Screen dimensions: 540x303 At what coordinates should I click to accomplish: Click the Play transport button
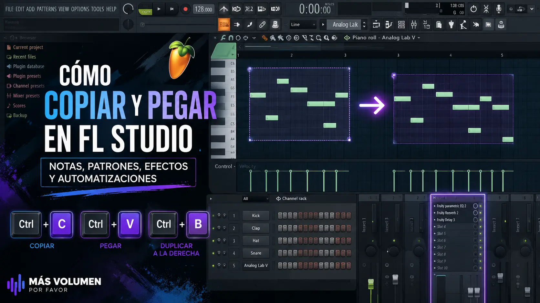click(159, 9)
